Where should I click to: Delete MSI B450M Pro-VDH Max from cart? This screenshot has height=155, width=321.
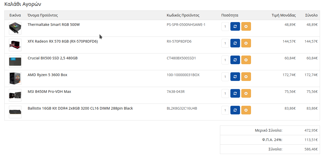pyautogui.click(x=246, y=93)
